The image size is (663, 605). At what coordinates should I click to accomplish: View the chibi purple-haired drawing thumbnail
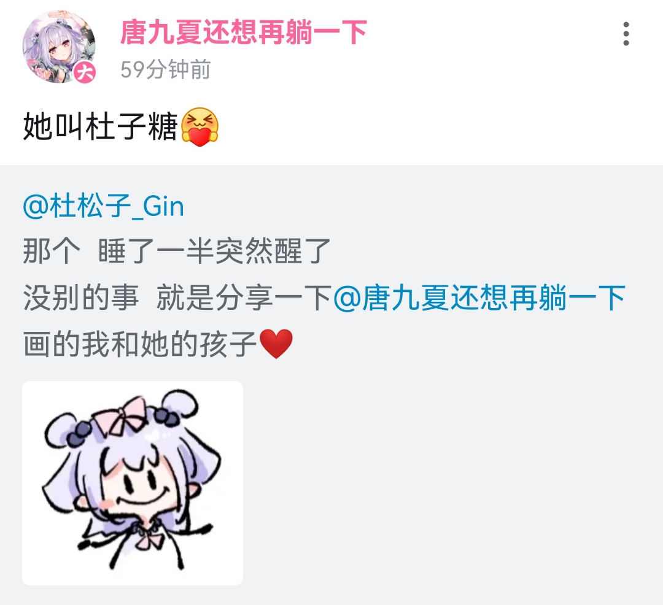pos(133,483)
